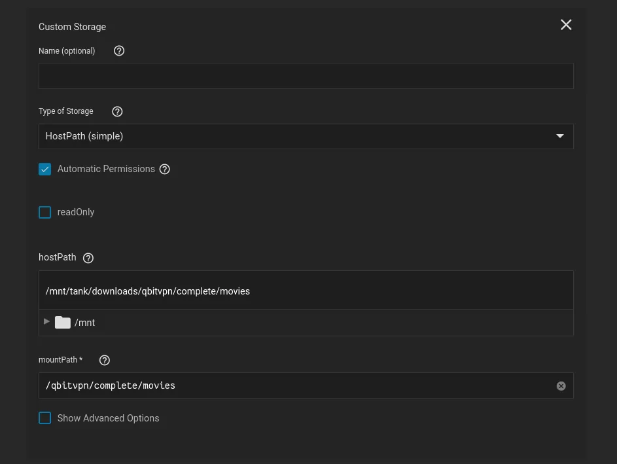Open the Automatic Permissions help tooltip
Screen dimensions: 617x464
coord(164,169)
